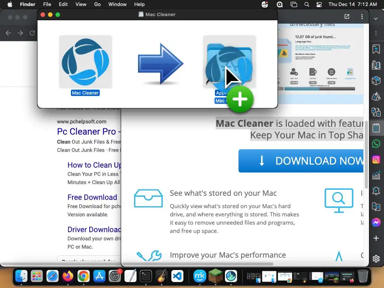This screenshot has width=384, height=288.
Task: Click the growth chart icon in browser sidebar
Action: click(376, 175)
